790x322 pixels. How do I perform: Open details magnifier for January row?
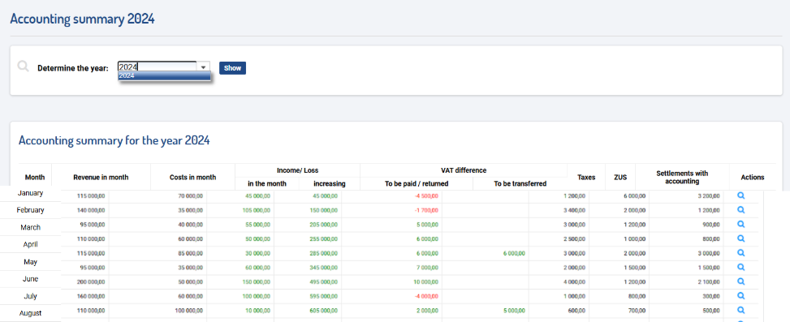740,195
